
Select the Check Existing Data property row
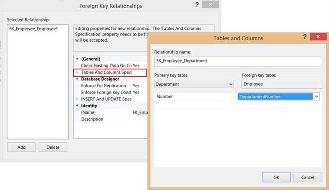pyautogui.click(x=106, y=65)
